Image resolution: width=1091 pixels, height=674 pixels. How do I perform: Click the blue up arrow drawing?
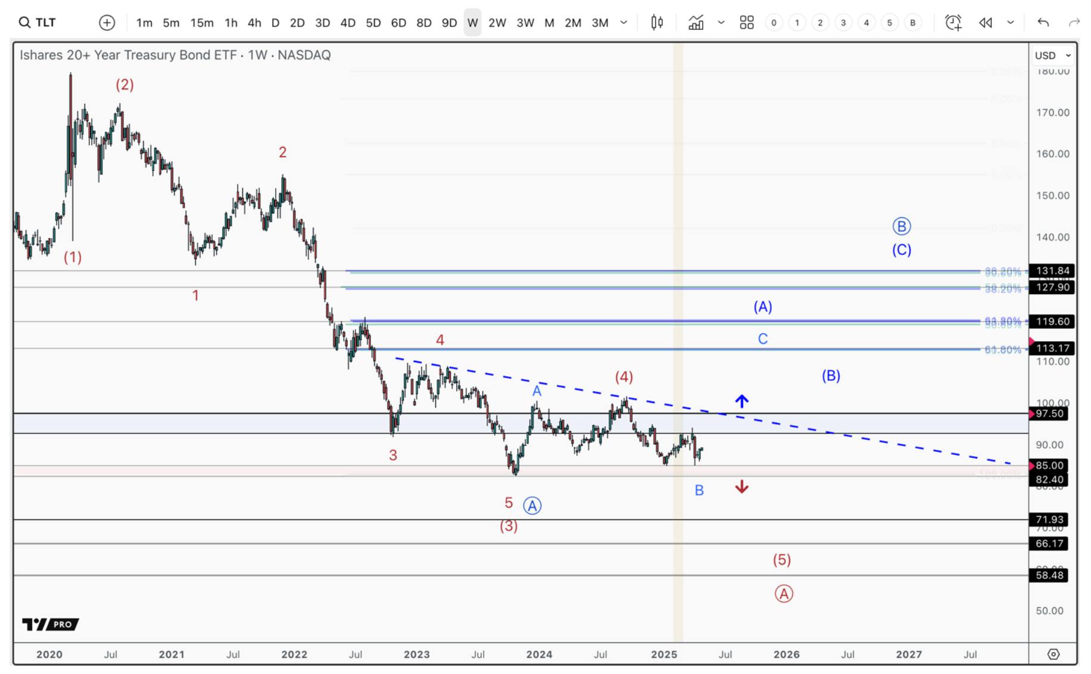[x=741, y=401]
